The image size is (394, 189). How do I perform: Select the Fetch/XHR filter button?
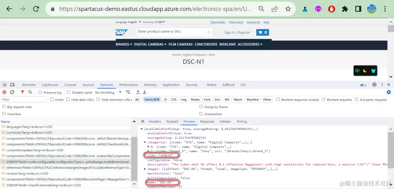pos(152,99)
